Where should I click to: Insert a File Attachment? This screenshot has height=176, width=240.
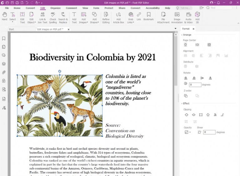point(163,18)
